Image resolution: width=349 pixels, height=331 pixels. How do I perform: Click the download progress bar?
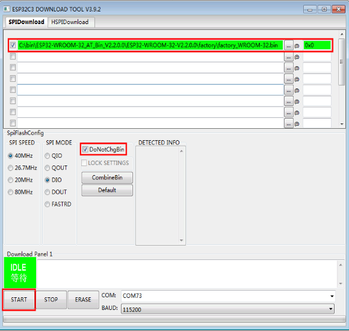[x=174, y=319]
